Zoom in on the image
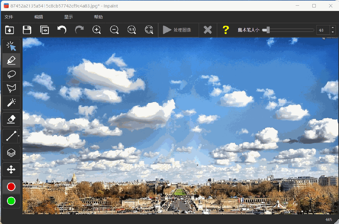Screen dimensions: 339x224 click(97, 30)
